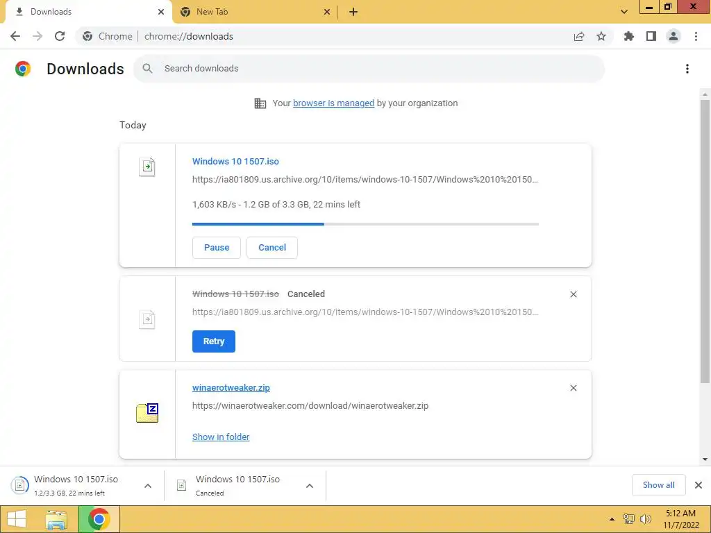
Task: Share this page via the share icon
Action: point(579,36)
